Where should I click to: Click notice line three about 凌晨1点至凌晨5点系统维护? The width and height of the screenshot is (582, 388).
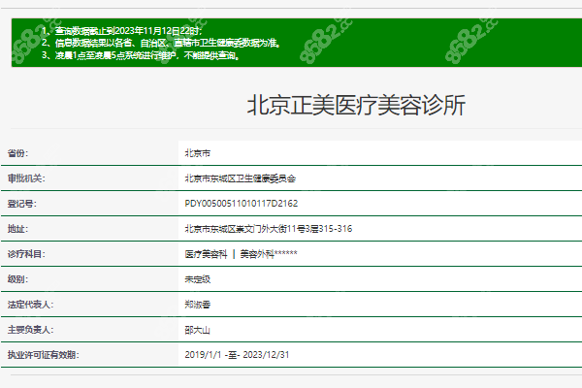click(141, 55)
